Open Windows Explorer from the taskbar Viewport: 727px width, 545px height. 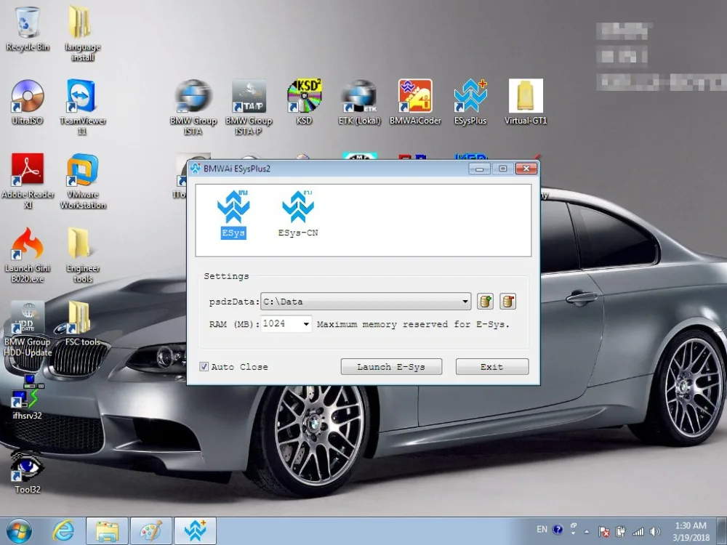pos(107,531)
